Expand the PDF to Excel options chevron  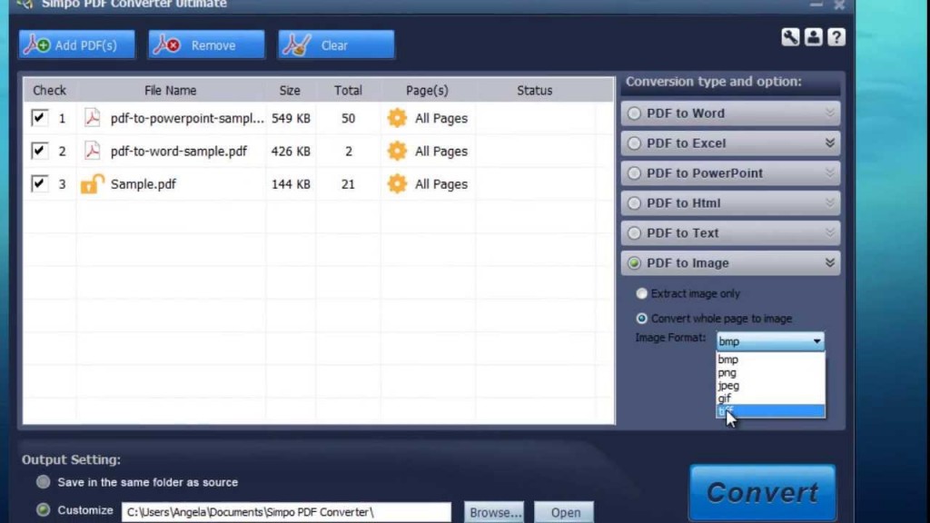pos(830,143)
